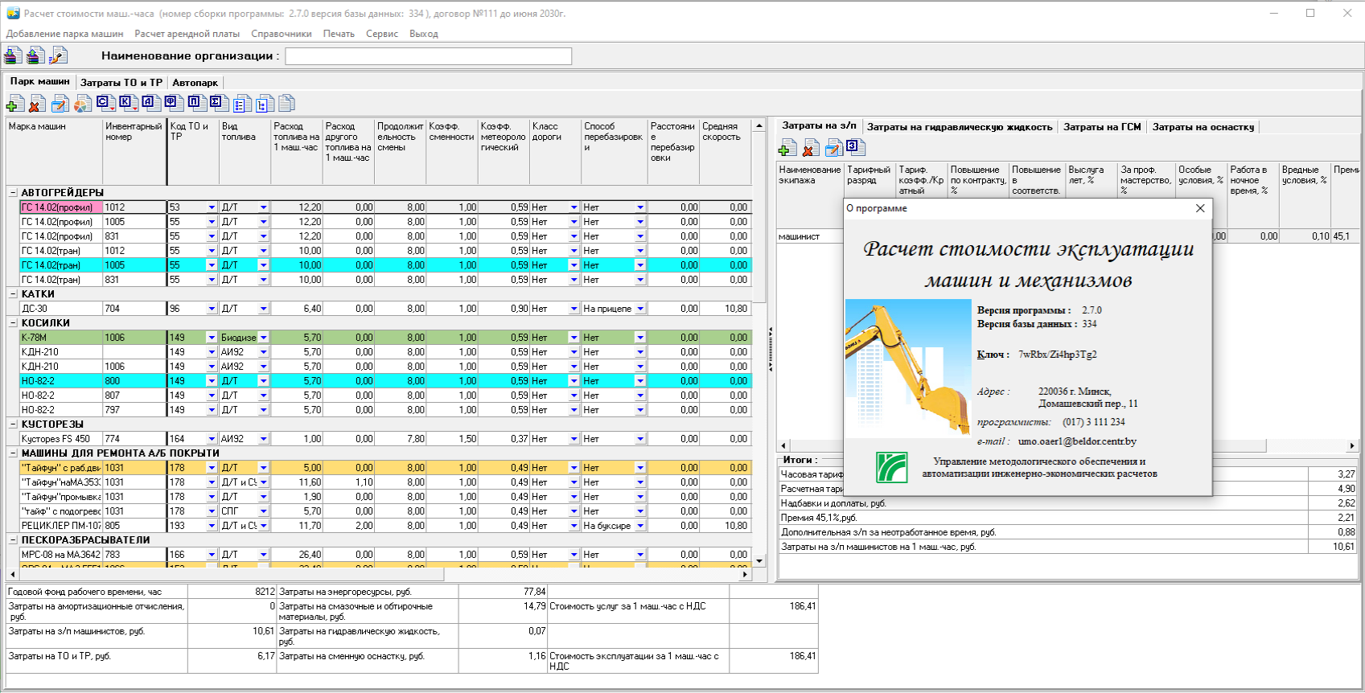Click the С document toolbar icon
The width and height of the screenshot is (1365, 693).
105,103
